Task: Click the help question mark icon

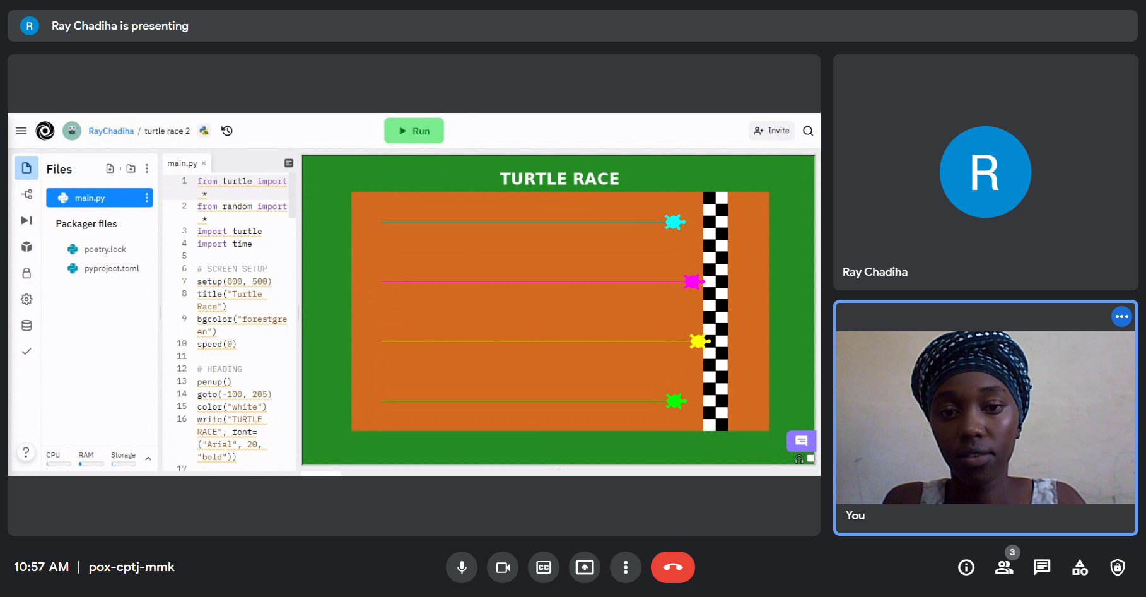Action: (26, 452)
